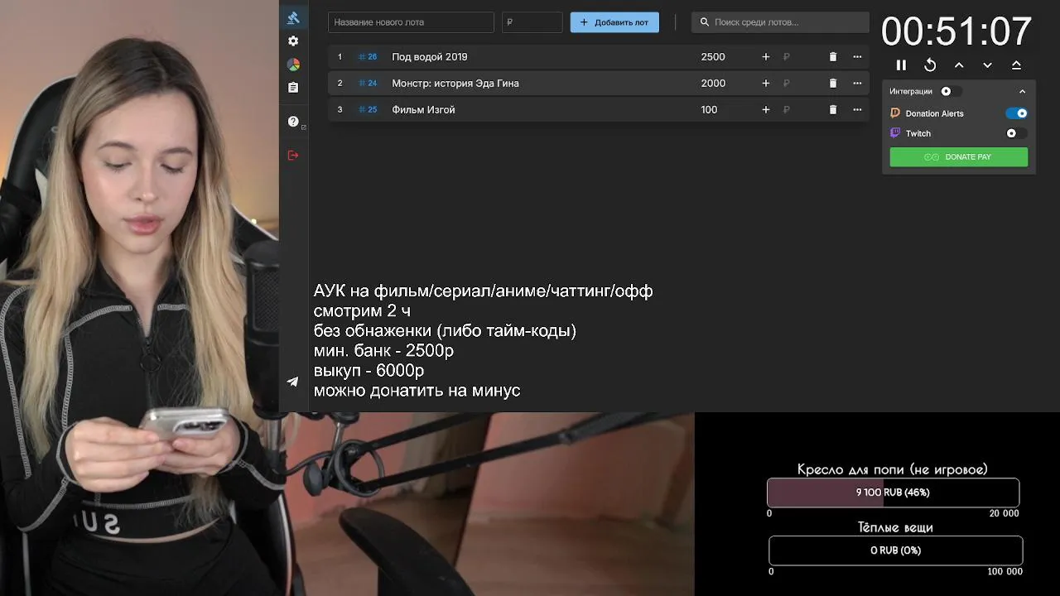Add amount to lot Монстр: история Эда Гина
The image size is (1060, 596).
(766, 84)
